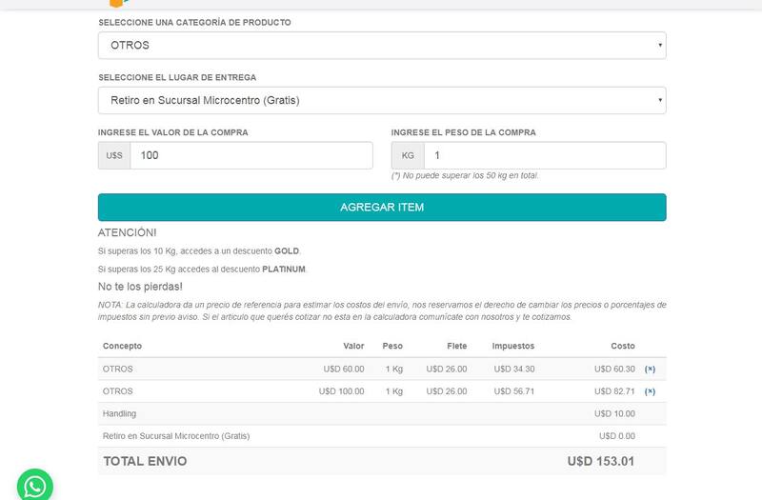Focus the purchase weight input field

point(544,156)
